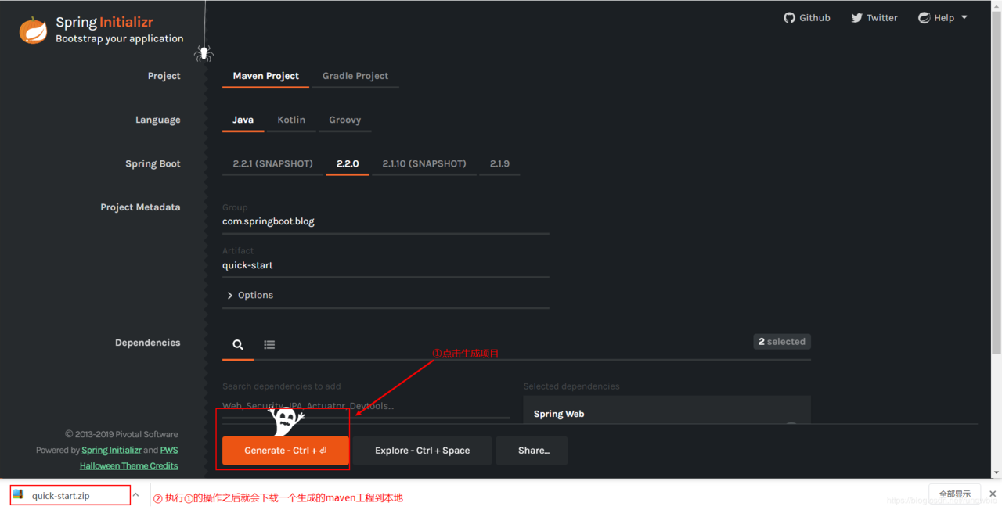Choose Java as the language

(x=243, y=120)
